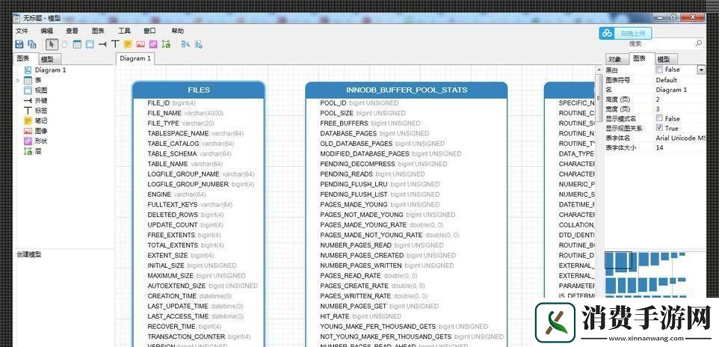
Task: Open the 工具 menu
Action: pos(124,31)
